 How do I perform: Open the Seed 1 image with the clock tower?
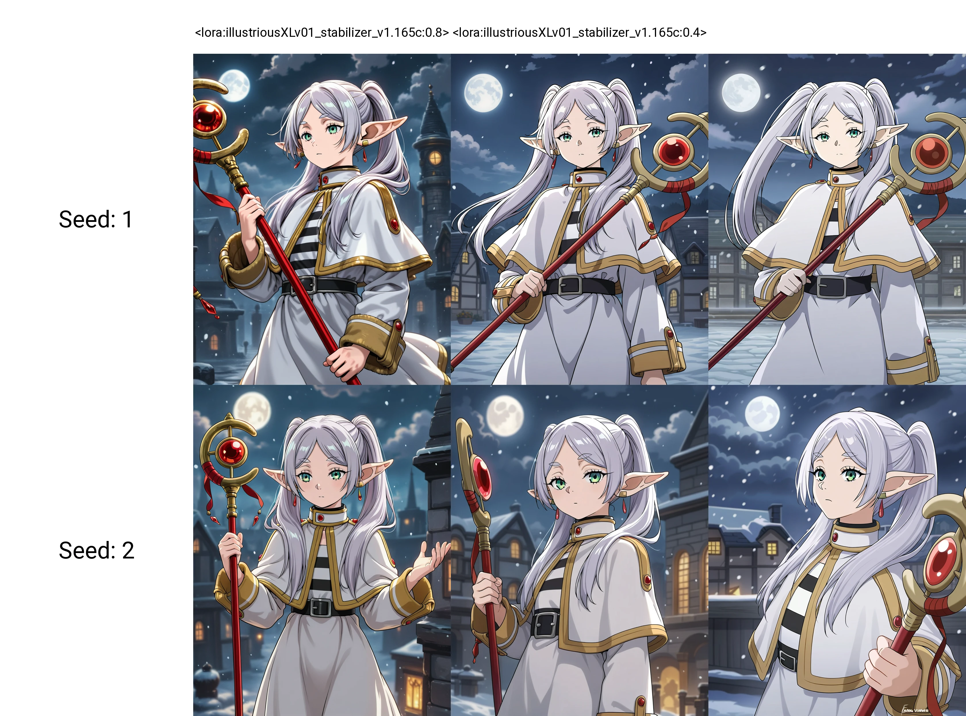coord(322,219)
